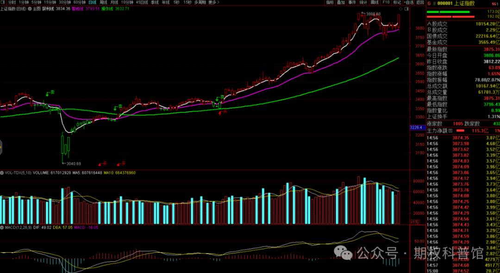Open the 叠加 overlay menu
The width and height of the screenshot is (500, 273).
click(x=341, y=2)
